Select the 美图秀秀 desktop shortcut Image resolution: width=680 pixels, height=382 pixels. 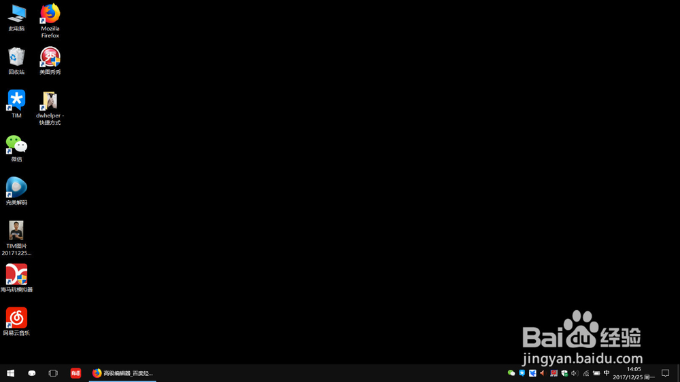coord(50,61)
